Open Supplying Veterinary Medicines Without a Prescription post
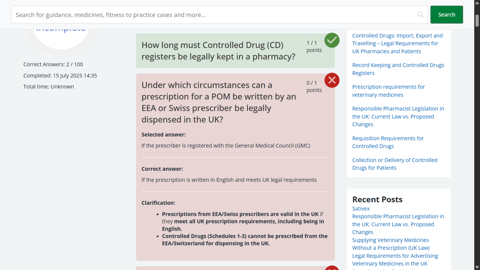 tap(391, 244)
